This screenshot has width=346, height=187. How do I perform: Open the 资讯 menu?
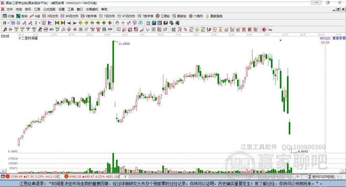(x=28, y=9)
